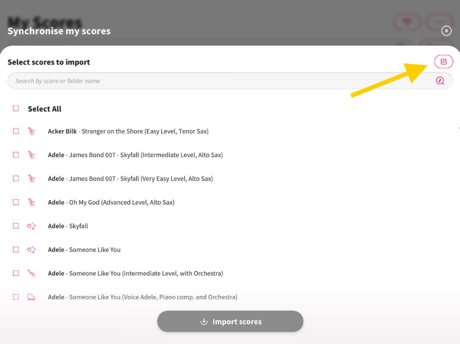Viewport: 460px width, 344px height.
Task: Click the sax icon on Skyfall Very Easy row
Action: [31, 178]
